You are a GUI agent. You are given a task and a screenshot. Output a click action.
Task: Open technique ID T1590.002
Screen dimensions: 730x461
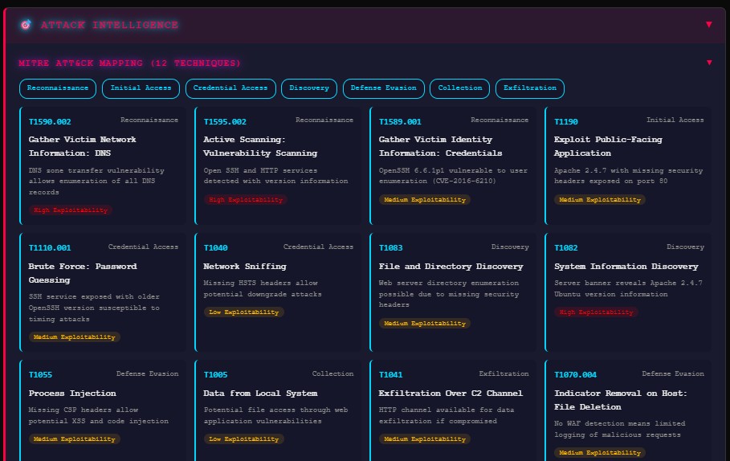tap(50, 122)
